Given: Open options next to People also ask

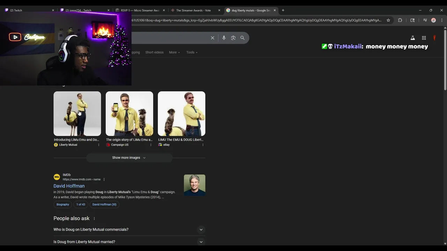Looking at the screenshot, I should 94,219.
